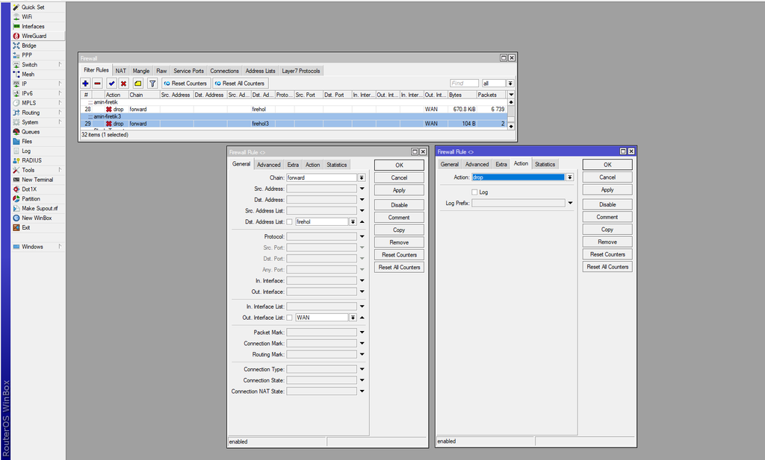The image size is (765, 460).
Task: Launch New Terminal from sidebar
Action: 37,180
